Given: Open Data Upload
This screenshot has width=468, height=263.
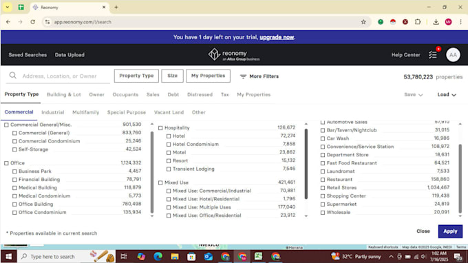Looking at the screenshot, I should [70, 55].
